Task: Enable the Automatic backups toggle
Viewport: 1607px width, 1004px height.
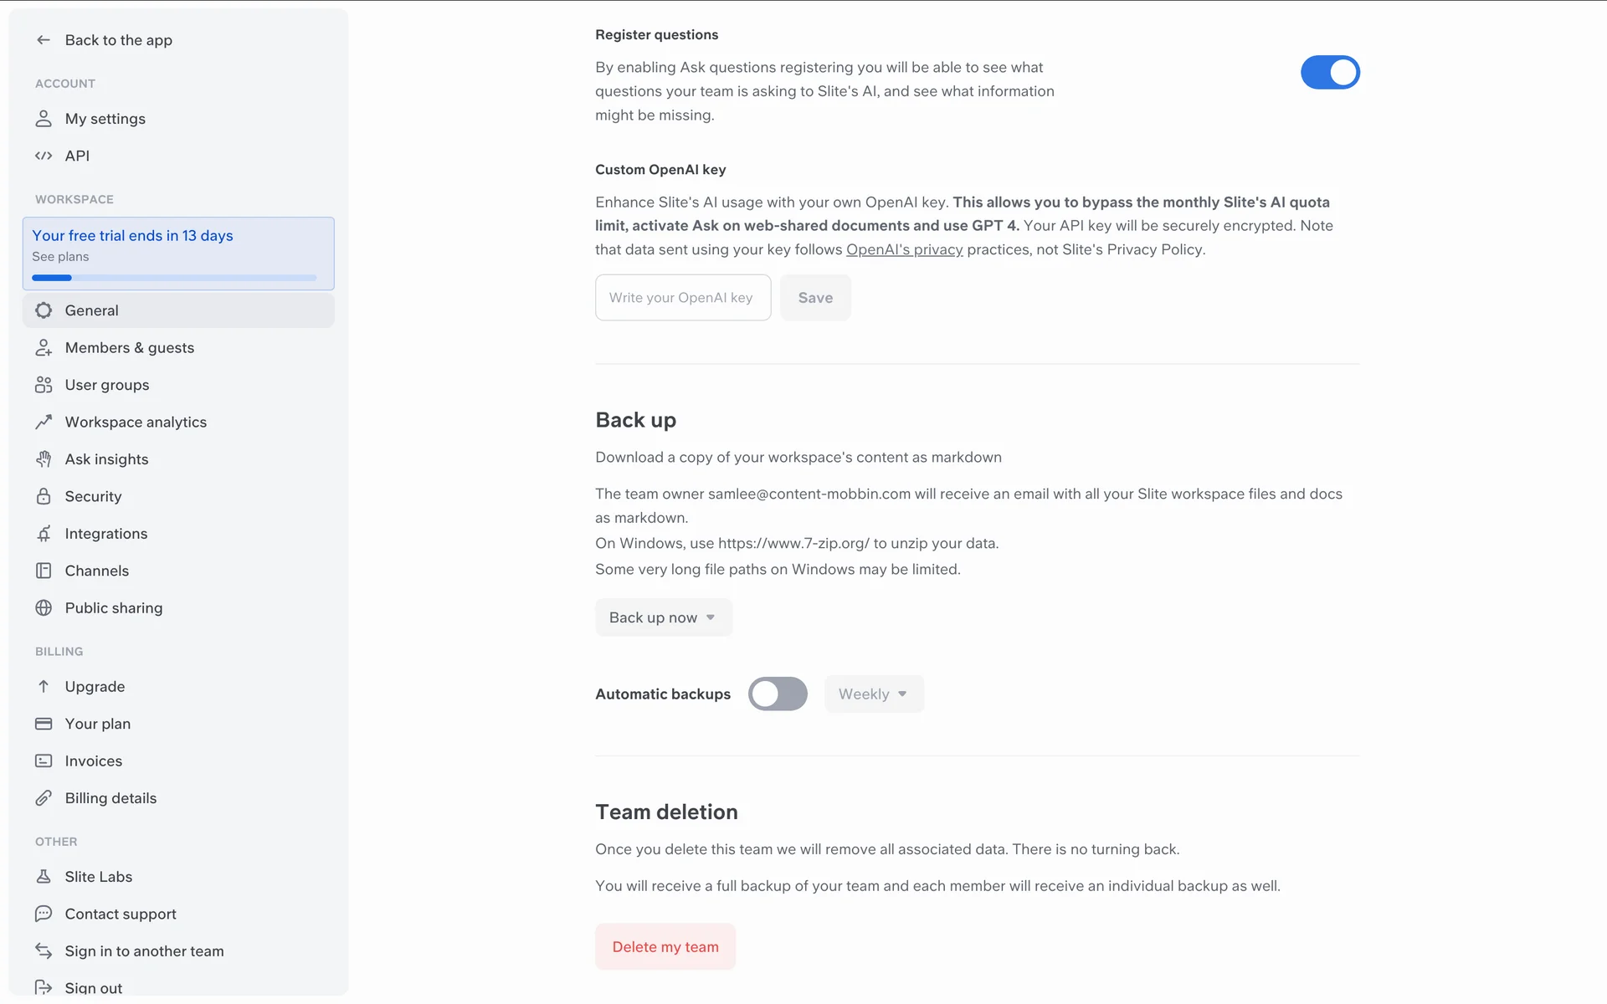Action: pyautogui.click(x=778, y=694)
